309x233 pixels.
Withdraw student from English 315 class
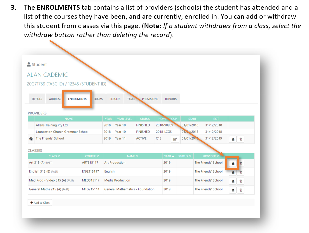(x=233, y=172)
